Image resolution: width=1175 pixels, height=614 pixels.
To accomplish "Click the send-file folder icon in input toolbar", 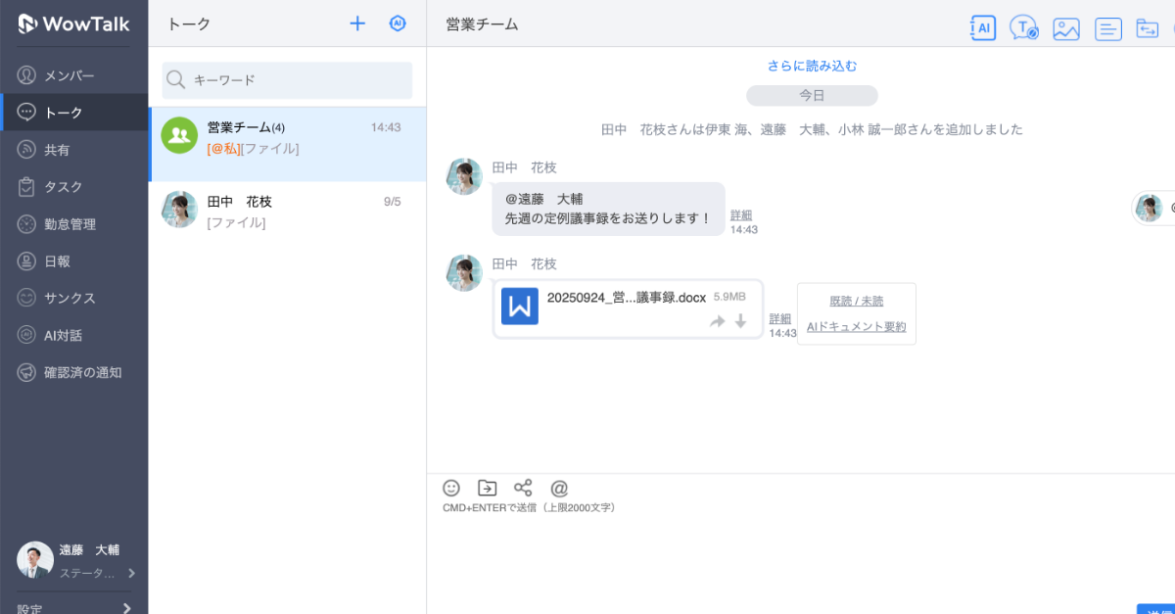I will click(487, 488).
